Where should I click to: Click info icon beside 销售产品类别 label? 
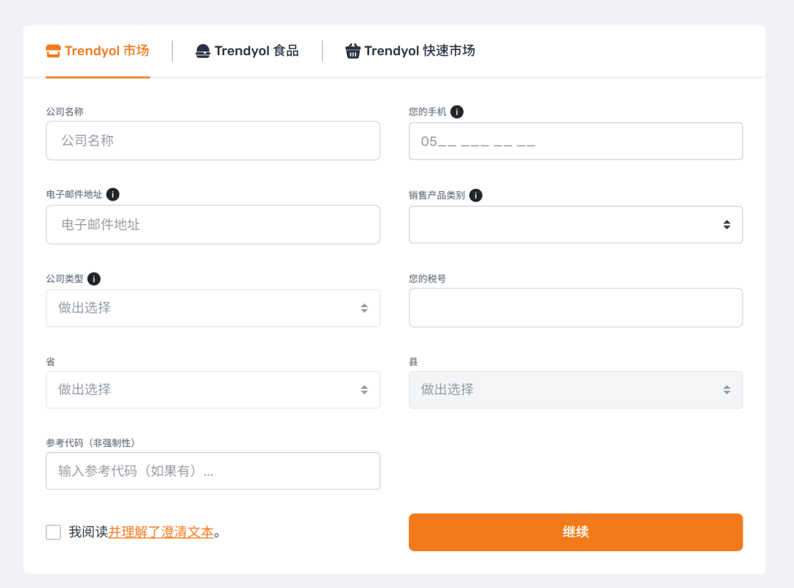pos(476,196)
